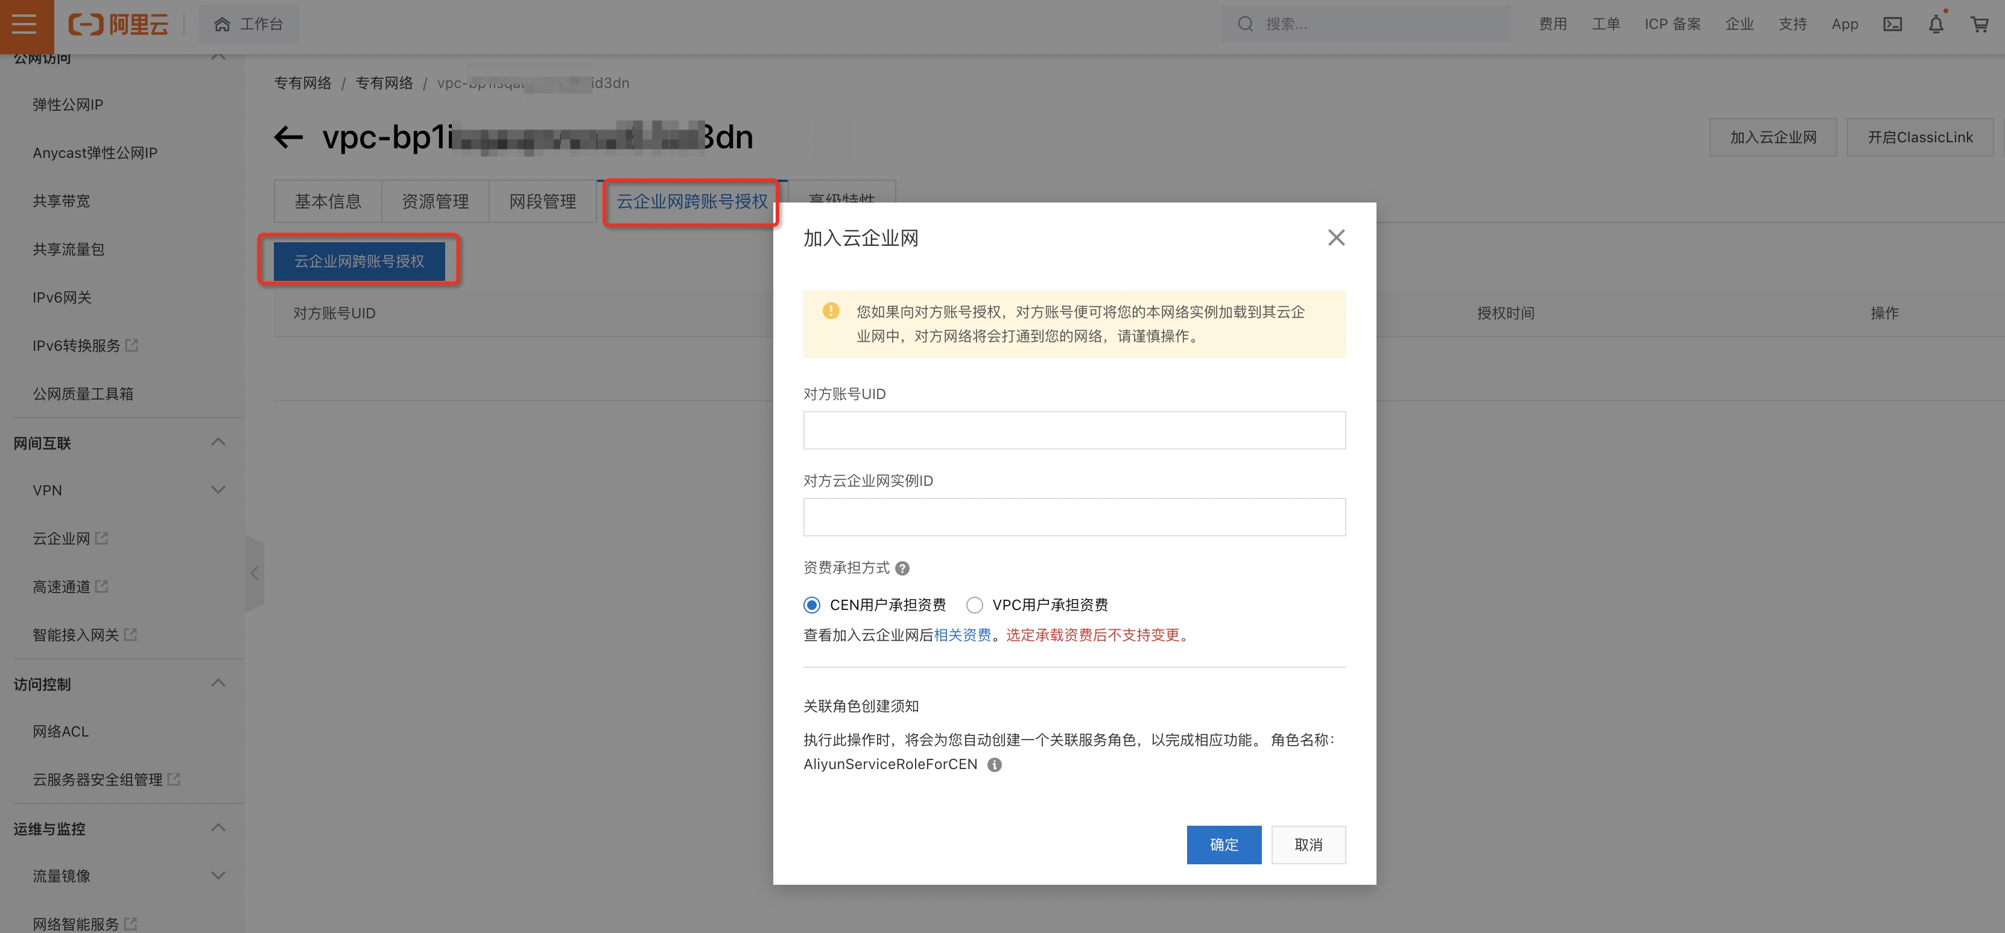Click the 对方账号UID input field
Viewport: 2005px width, 933px height.
pyautogui.click(x=1074, y=430)
